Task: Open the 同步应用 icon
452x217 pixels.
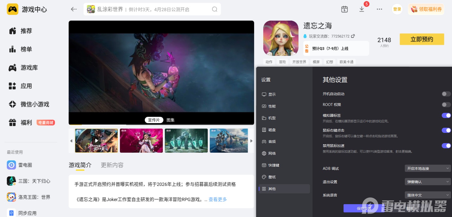Action: tap(12, 213)
